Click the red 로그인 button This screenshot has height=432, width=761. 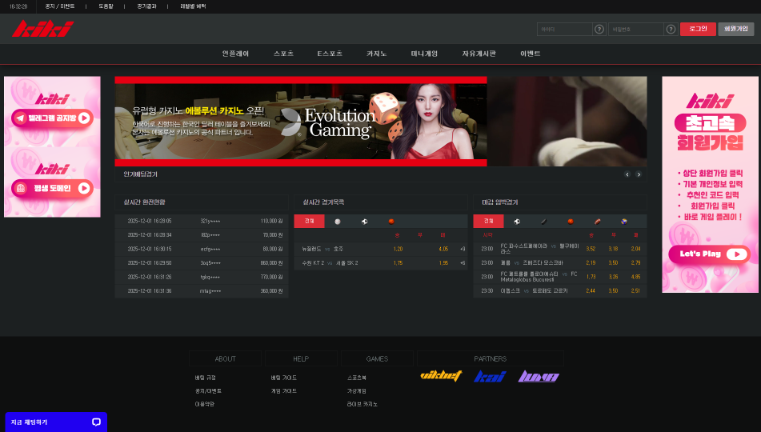pos(698,29)
